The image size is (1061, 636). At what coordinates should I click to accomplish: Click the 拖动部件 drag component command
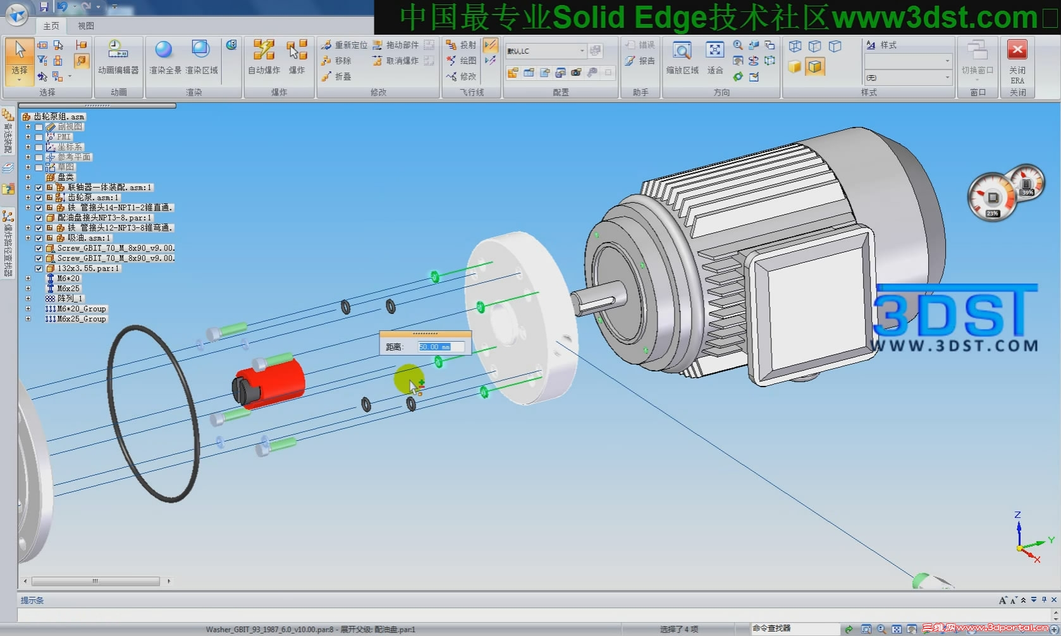[396, 45]
